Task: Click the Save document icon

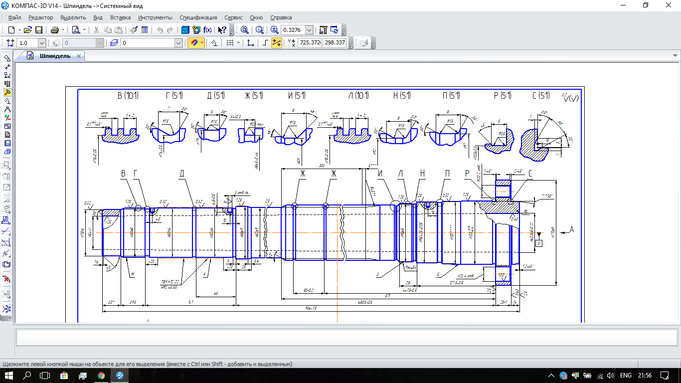Action: point(38,30)
